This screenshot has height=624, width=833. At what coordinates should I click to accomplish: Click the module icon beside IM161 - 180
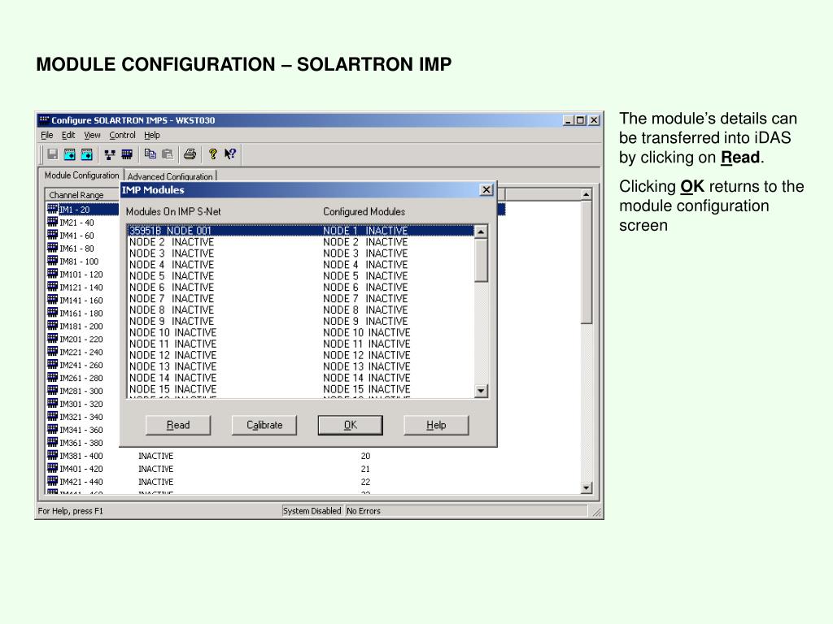tap(53, 313)
